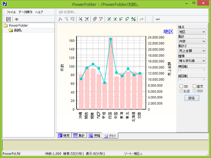Click the 地区 chart title
Screen dimensions: 211x158
168,32
